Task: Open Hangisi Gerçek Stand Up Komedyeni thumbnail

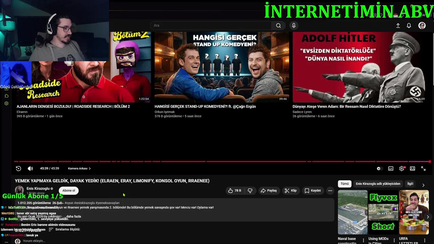Action: (222, 67)
